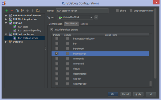Image resolution: width=161 pixels, height=100 pixels.
Task: Click the Create new folder icon
Action: [x=38, y=11]
